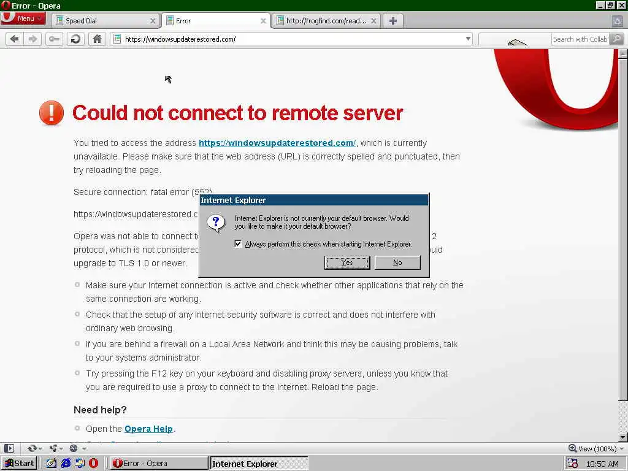Uncheck Always perform this check checkbox
Image resolution: width=628 pixels, height=471 pixels.
pos(238,243)
